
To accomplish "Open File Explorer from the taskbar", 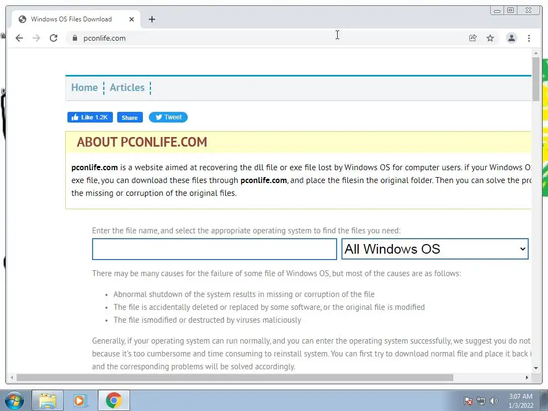I will coord(48,400).
